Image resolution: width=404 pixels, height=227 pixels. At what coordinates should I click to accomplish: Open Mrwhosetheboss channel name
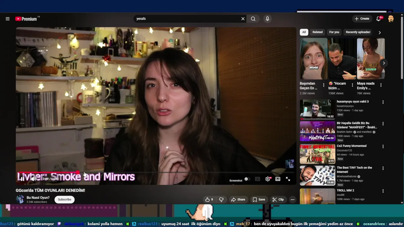point(347,177)
